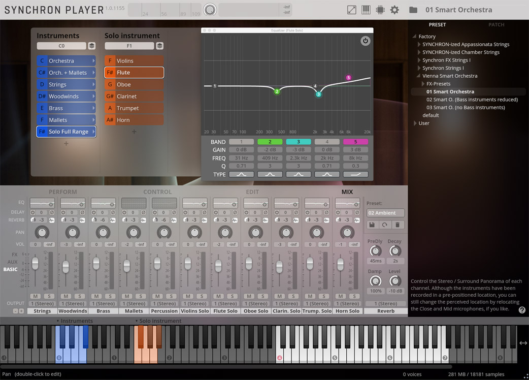
Task: Click the Flute Solo channel pan knob
Action: point(225,232)
